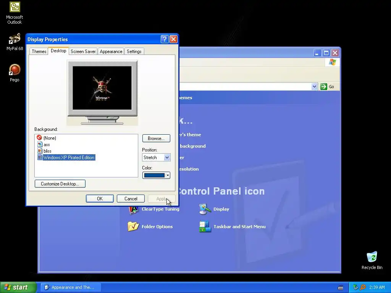The image size is (391, 293).
Task: Select the Desktop tab
Action: (x=58, y=51)
